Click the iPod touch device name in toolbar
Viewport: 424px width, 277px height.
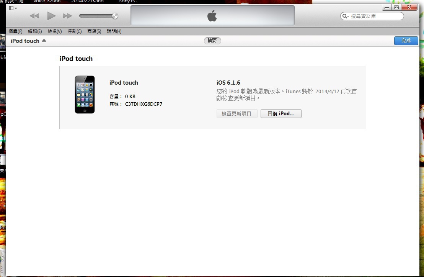(x=25, y=41)
